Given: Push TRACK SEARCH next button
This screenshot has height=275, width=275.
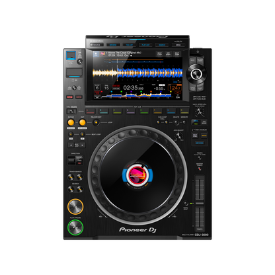Looking at the screenshot, I should tap(80, 177).
